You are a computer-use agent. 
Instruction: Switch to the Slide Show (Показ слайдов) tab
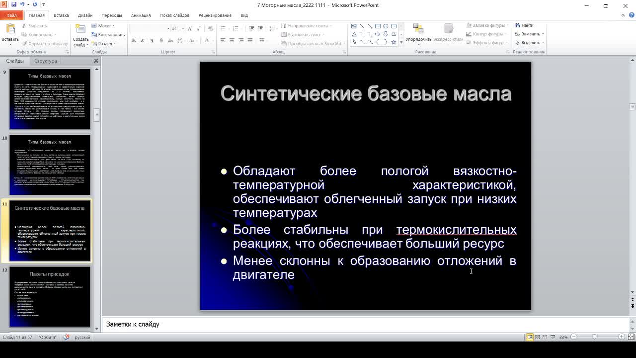click(174, 15)
